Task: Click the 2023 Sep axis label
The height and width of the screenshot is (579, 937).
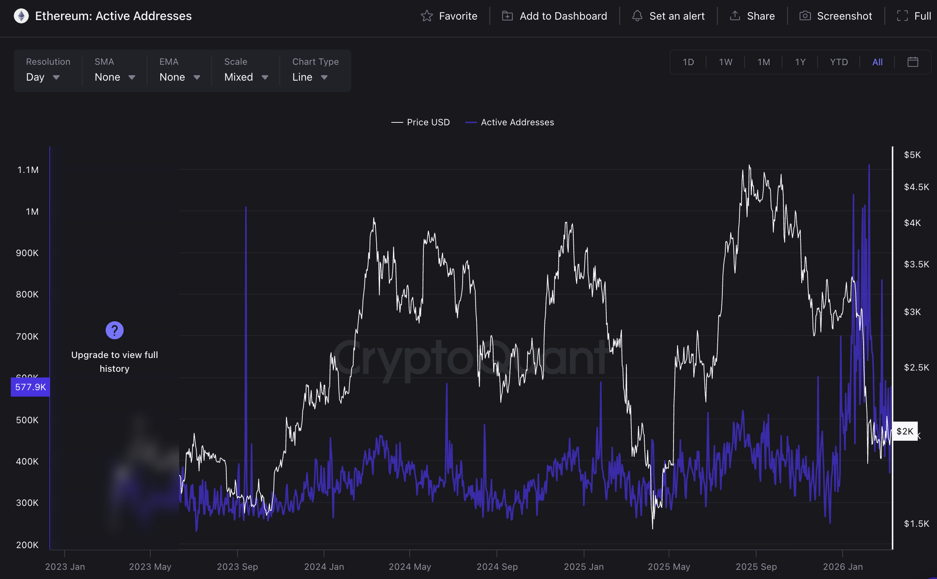Action: 237,566
